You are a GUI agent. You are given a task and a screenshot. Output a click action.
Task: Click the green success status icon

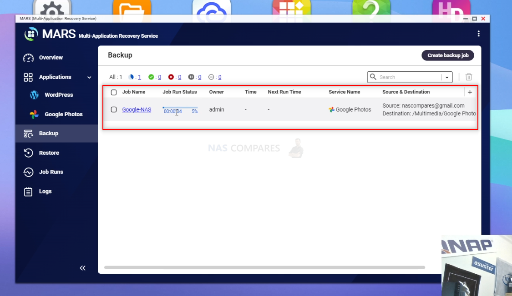[151, 77]
